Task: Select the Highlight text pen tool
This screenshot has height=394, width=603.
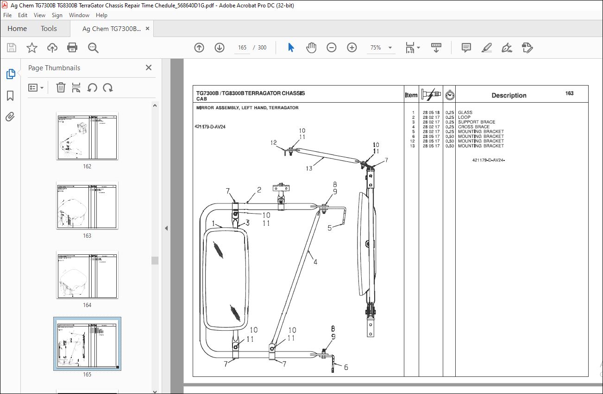Action: point(486,48)
